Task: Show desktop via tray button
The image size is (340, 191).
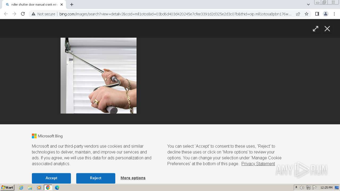Action: (337, 188)
